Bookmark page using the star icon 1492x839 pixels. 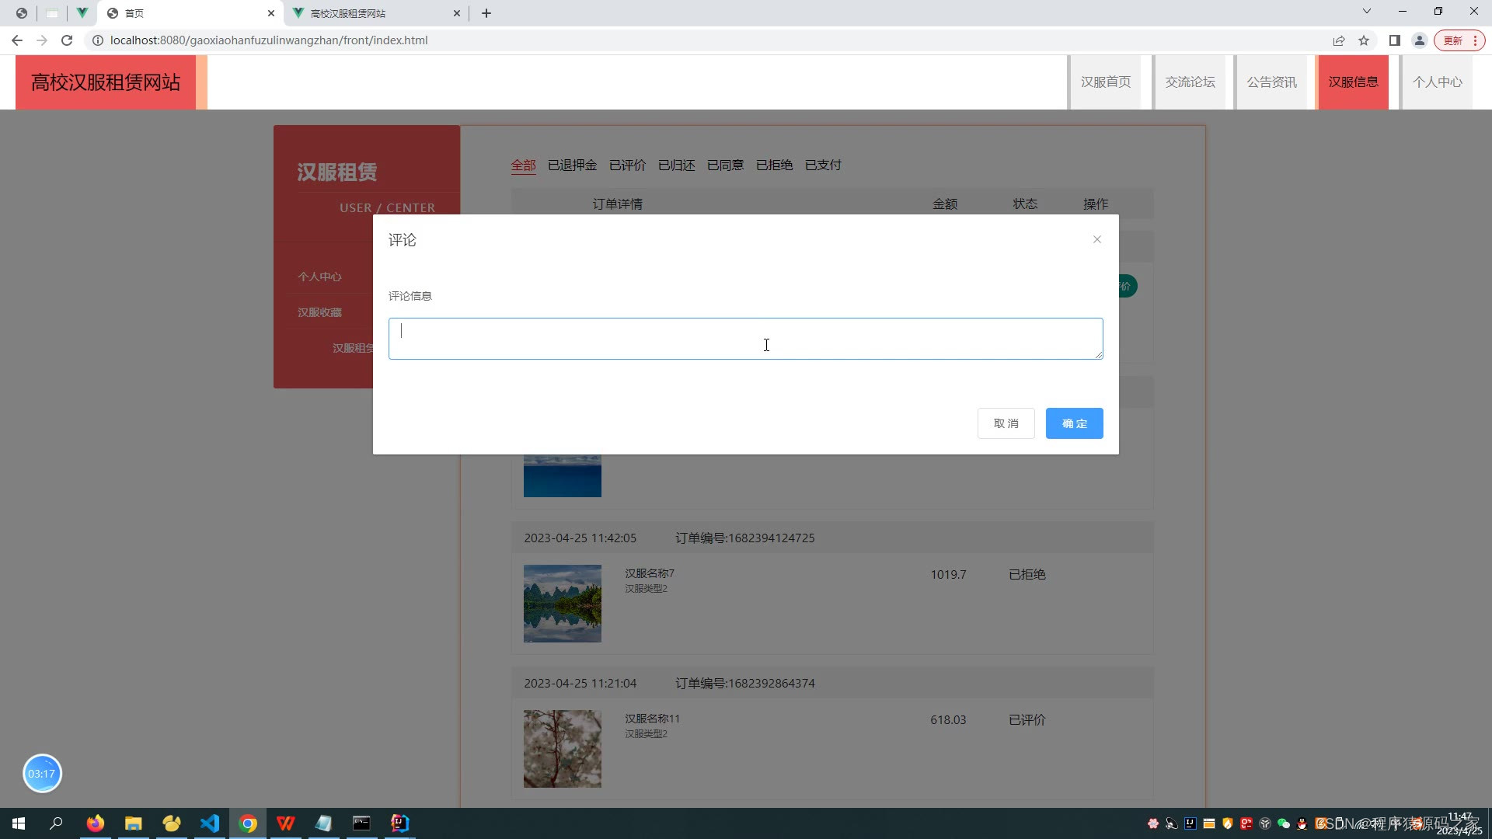[x=1364, y=40]
